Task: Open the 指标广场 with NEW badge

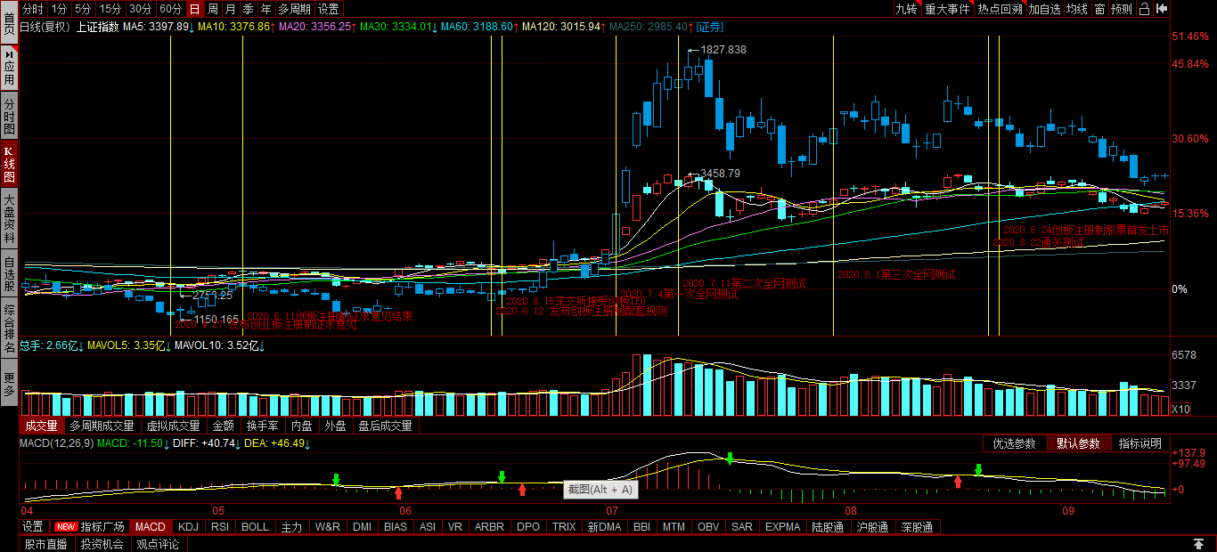Action: pos(91,527)
